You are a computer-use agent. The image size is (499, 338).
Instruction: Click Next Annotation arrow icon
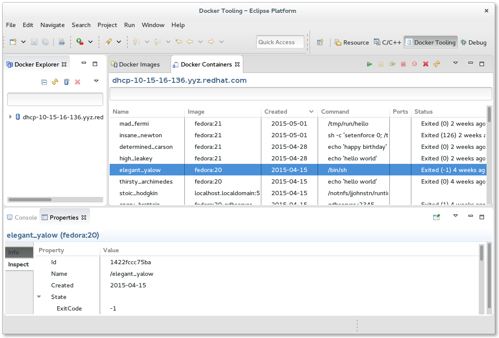136,42
